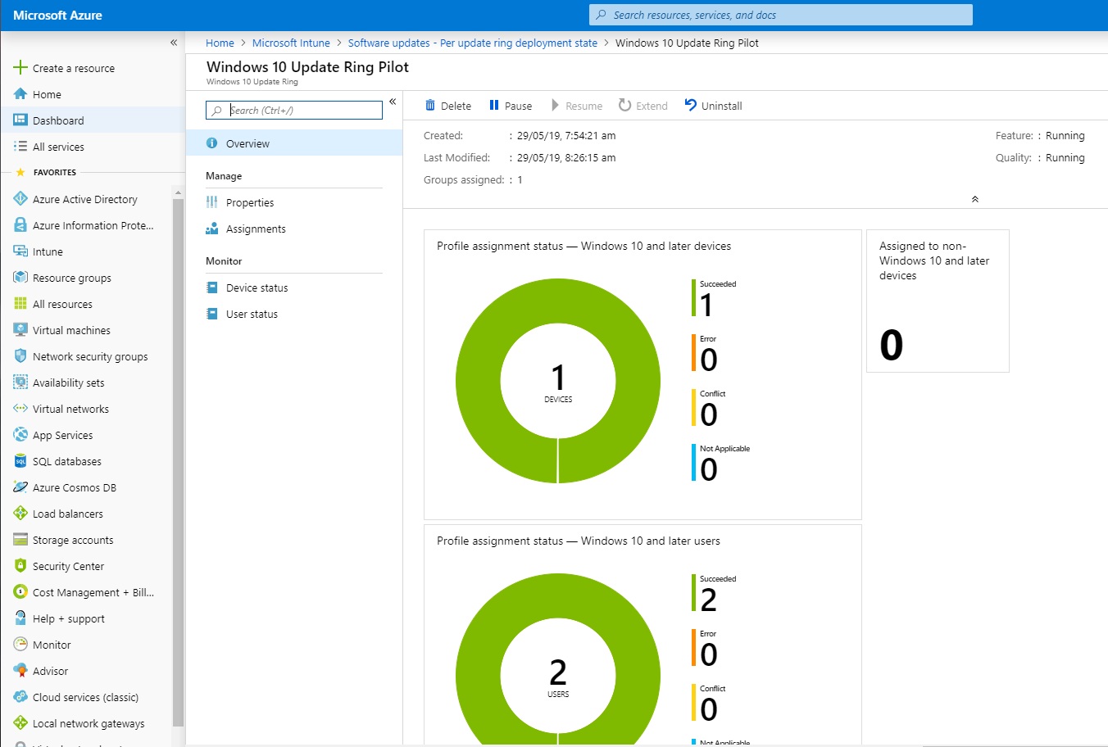Open Advisor cloud icon
The width and height of the screenshot is (1108, 747).
tap(20, 671)
